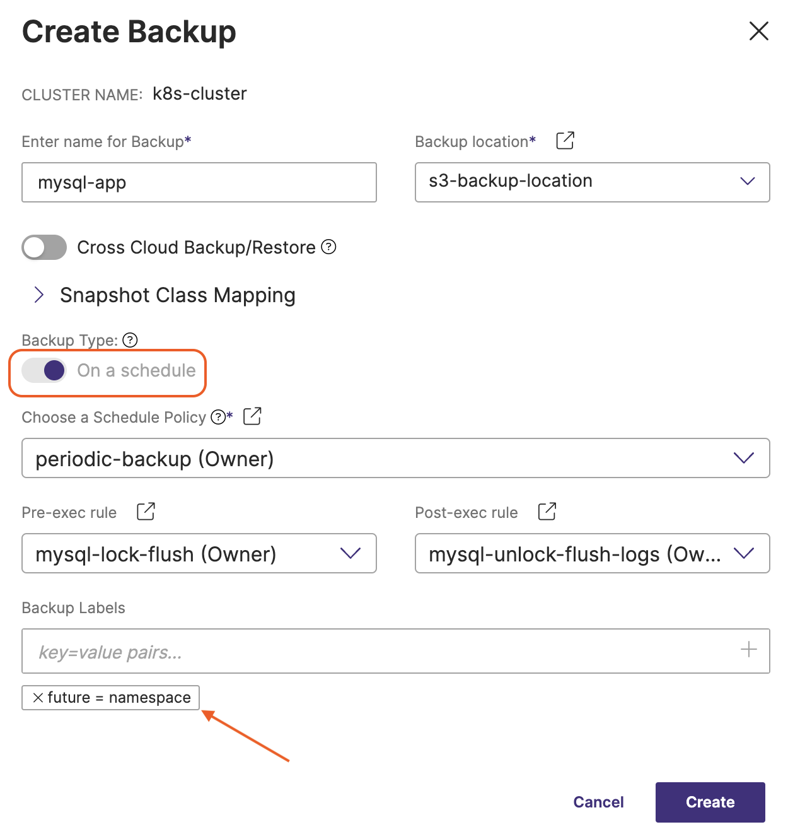Viewport: 788px width, 839px height.
Task: Open Post-exec rule external link icon
Action: [x=547, y=512]
